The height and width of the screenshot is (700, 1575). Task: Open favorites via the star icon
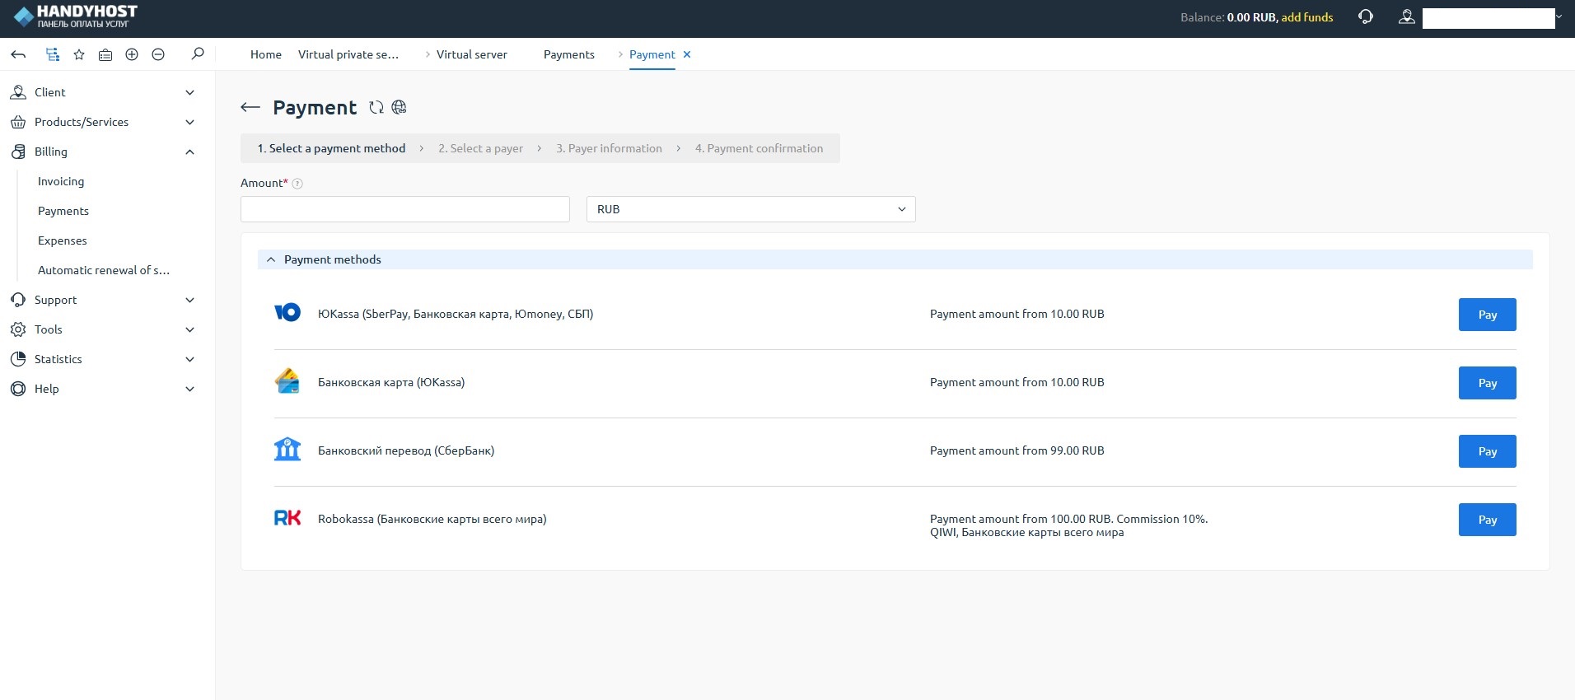(79, 54)
